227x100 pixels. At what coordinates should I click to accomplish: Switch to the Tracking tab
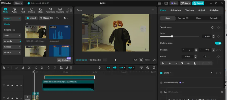tap(189, 10)
